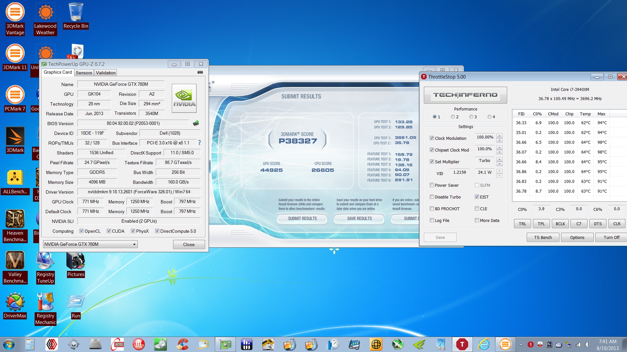Enable the Log File checkbox

tap(432, 220)
